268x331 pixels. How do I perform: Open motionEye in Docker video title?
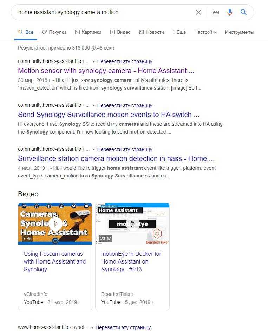pyautogui.click(x=131, y=261)
